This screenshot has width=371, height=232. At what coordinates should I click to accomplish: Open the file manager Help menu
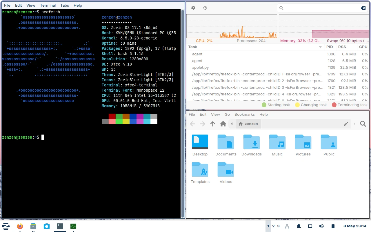coord(263,115)
